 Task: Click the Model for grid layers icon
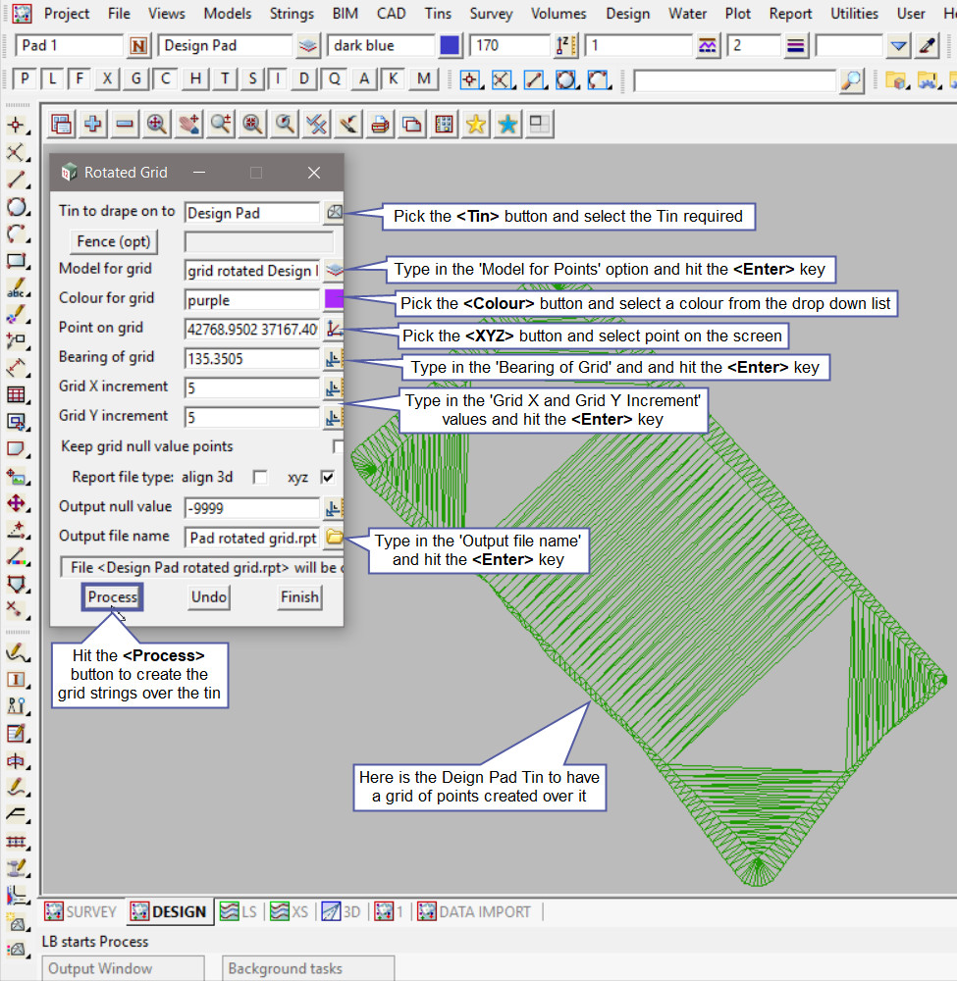click(x=335, y=270)
